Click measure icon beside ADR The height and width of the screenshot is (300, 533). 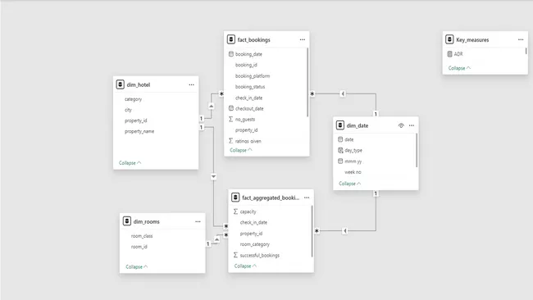point(449,53)
